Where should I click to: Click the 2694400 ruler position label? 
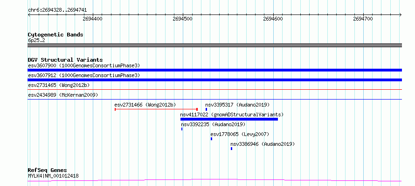(92, 19)
